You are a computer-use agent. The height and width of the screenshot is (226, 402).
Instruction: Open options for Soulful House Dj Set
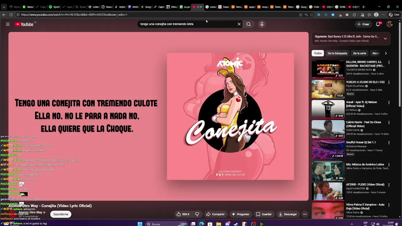389,143
